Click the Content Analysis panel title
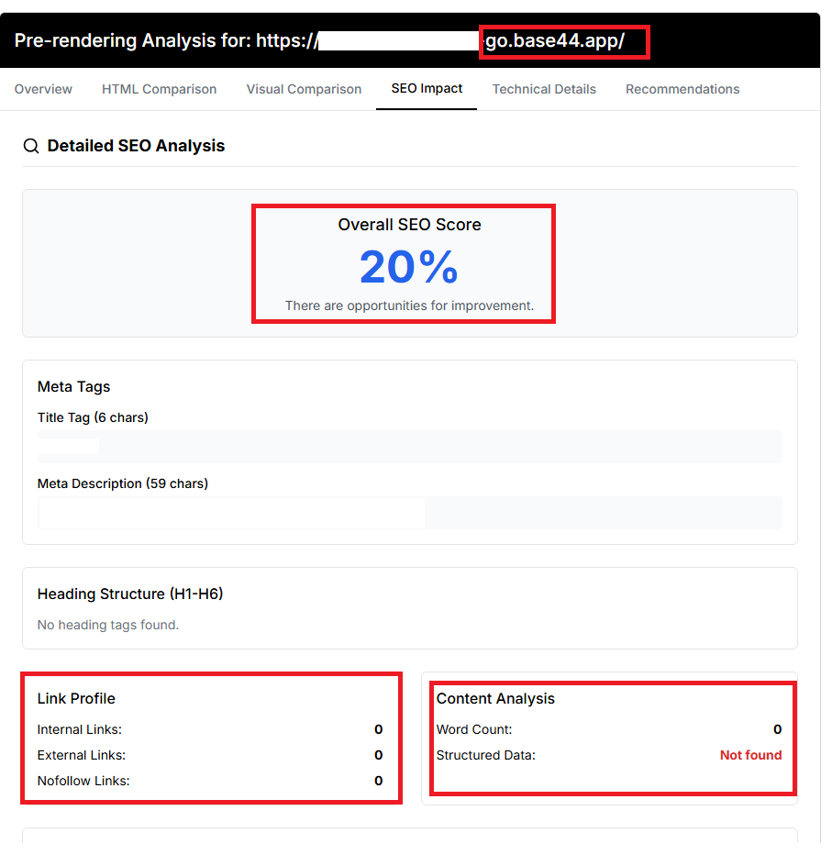The height and width of the screenshot is (866, 832). (494, 698)
